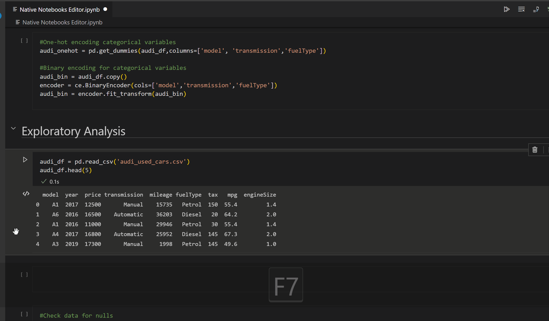Viewport: 549px width, 321px height.
Task: Delete the selected cell with trash icon
Action: (535, 150)
